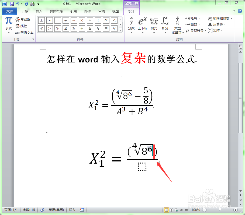The image size is (245, 215).
Task: Click the Undo icon
Action: pyautogui.click(x=18, y=4)
